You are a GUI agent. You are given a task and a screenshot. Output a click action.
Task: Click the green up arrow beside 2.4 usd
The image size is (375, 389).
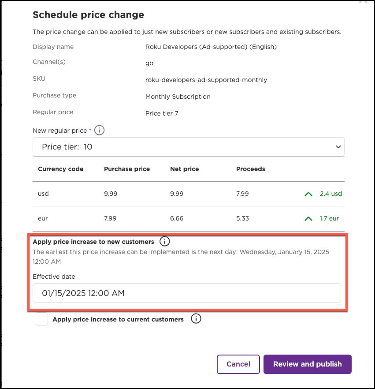tap(308, 194)
